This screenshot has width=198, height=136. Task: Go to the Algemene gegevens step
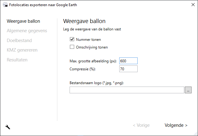27,31
